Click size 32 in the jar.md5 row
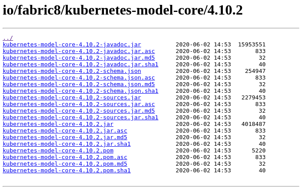Viewport: 302px width, 190px height. coord(262,137)
